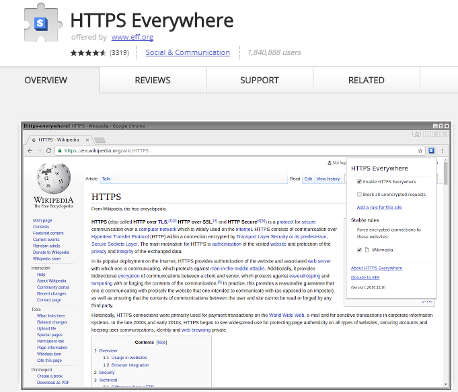Viewport: 458px width, 392px height.
Task: Toggle the Wikimedia rule checkbox
Action: click(359, 250)
